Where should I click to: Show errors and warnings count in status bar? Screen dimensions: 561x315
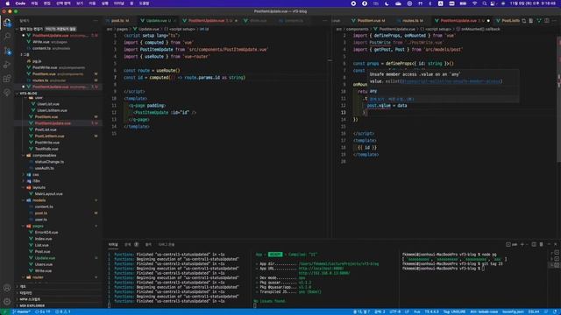pos(63,311)
